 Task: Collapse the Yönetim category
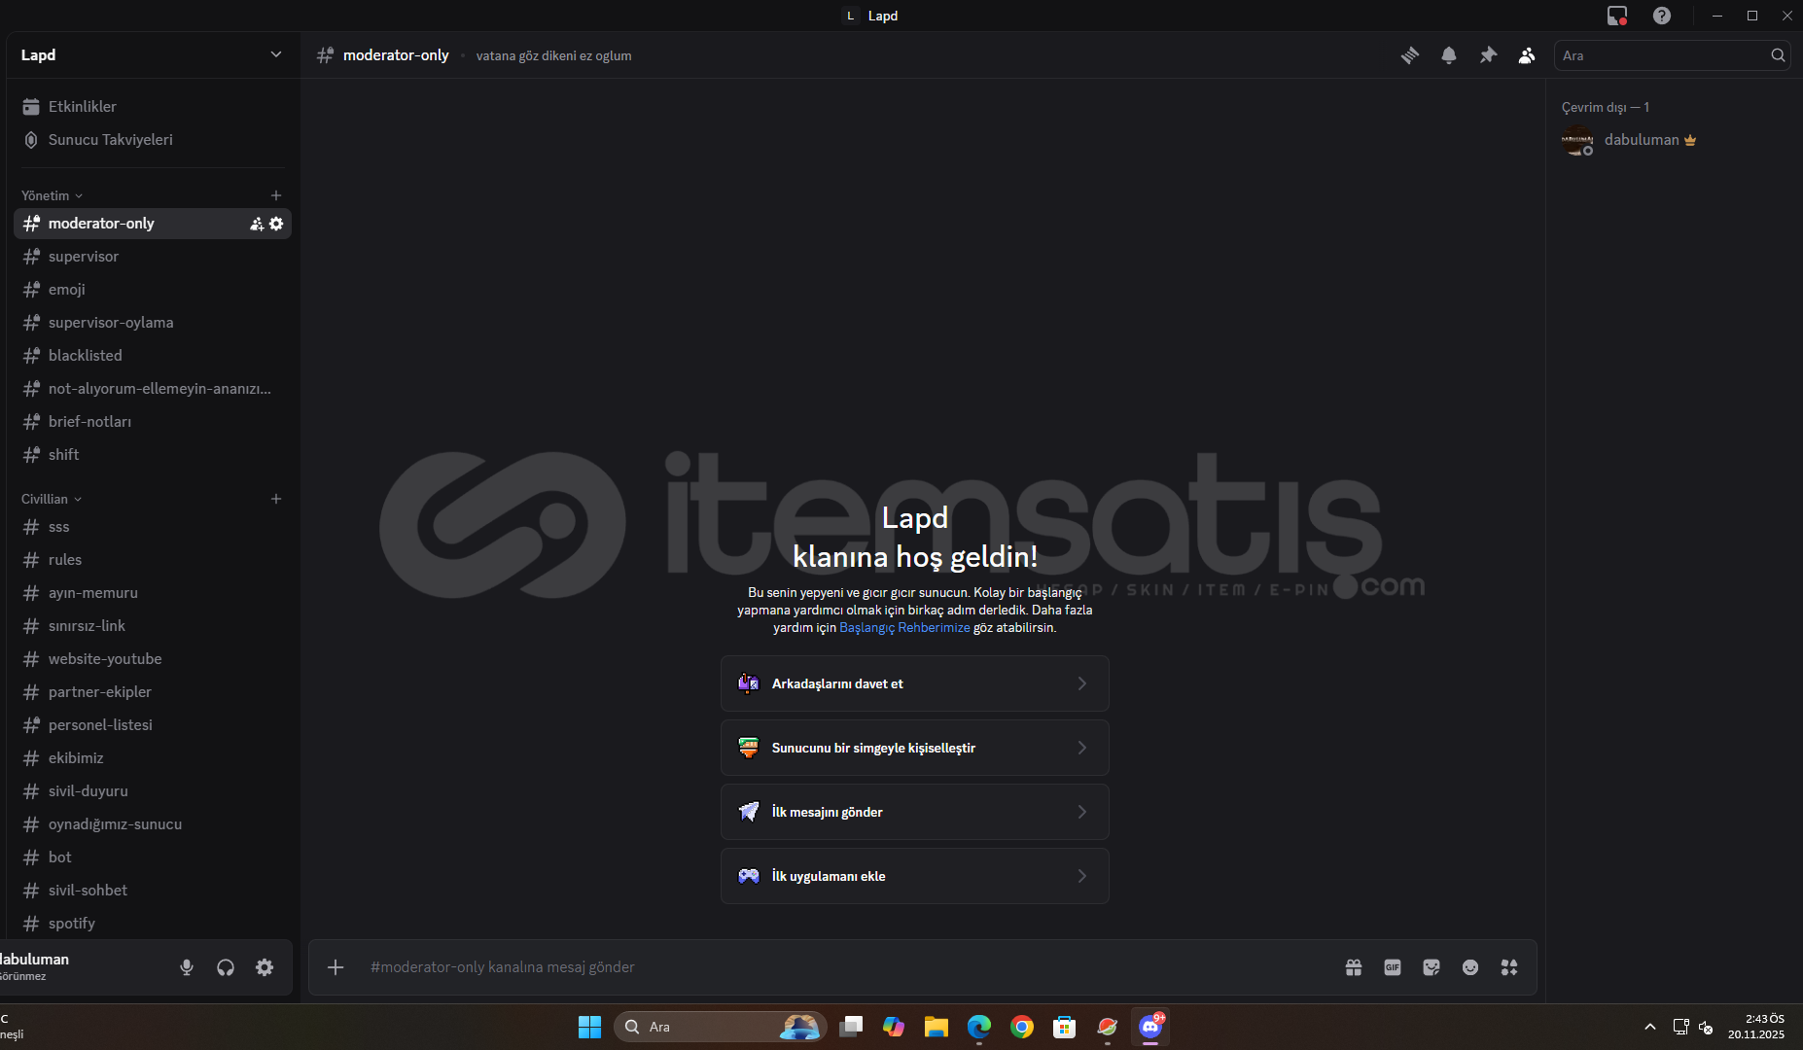point(52,195)
